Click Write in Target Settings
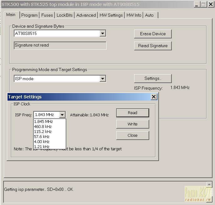The image size is (215, 205). pos(133,124)
